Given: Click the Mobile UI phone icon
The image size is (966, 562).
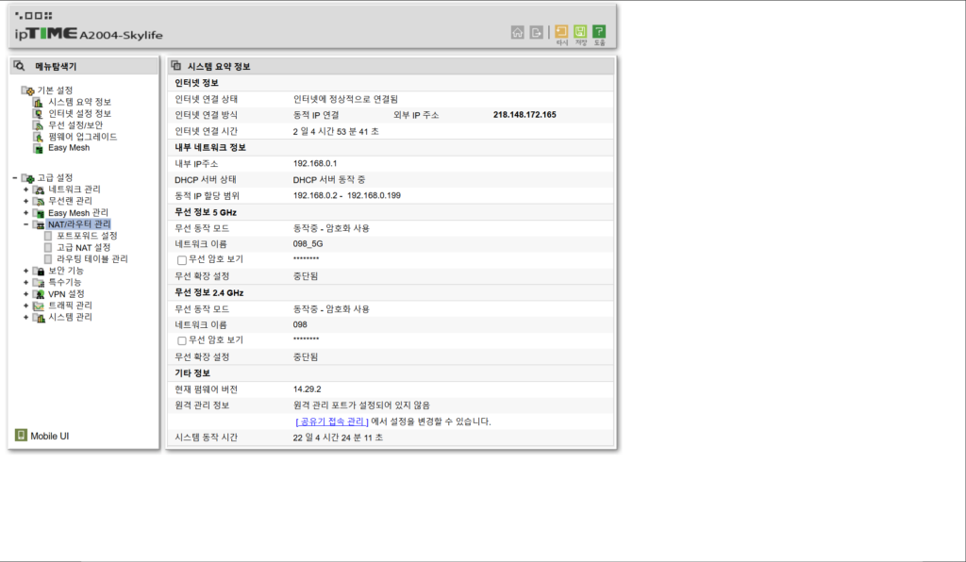Looking at the screenshot, I should [x=20, y=436].
